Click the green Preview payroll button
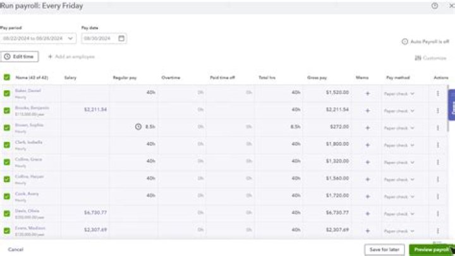The height and width of the screenshot is (256, 455). pos(431,250)
